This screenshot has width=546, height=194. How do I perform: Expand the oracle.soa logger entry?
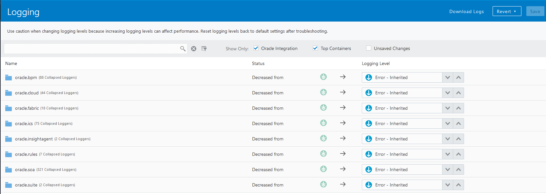(x=25, y=170)
